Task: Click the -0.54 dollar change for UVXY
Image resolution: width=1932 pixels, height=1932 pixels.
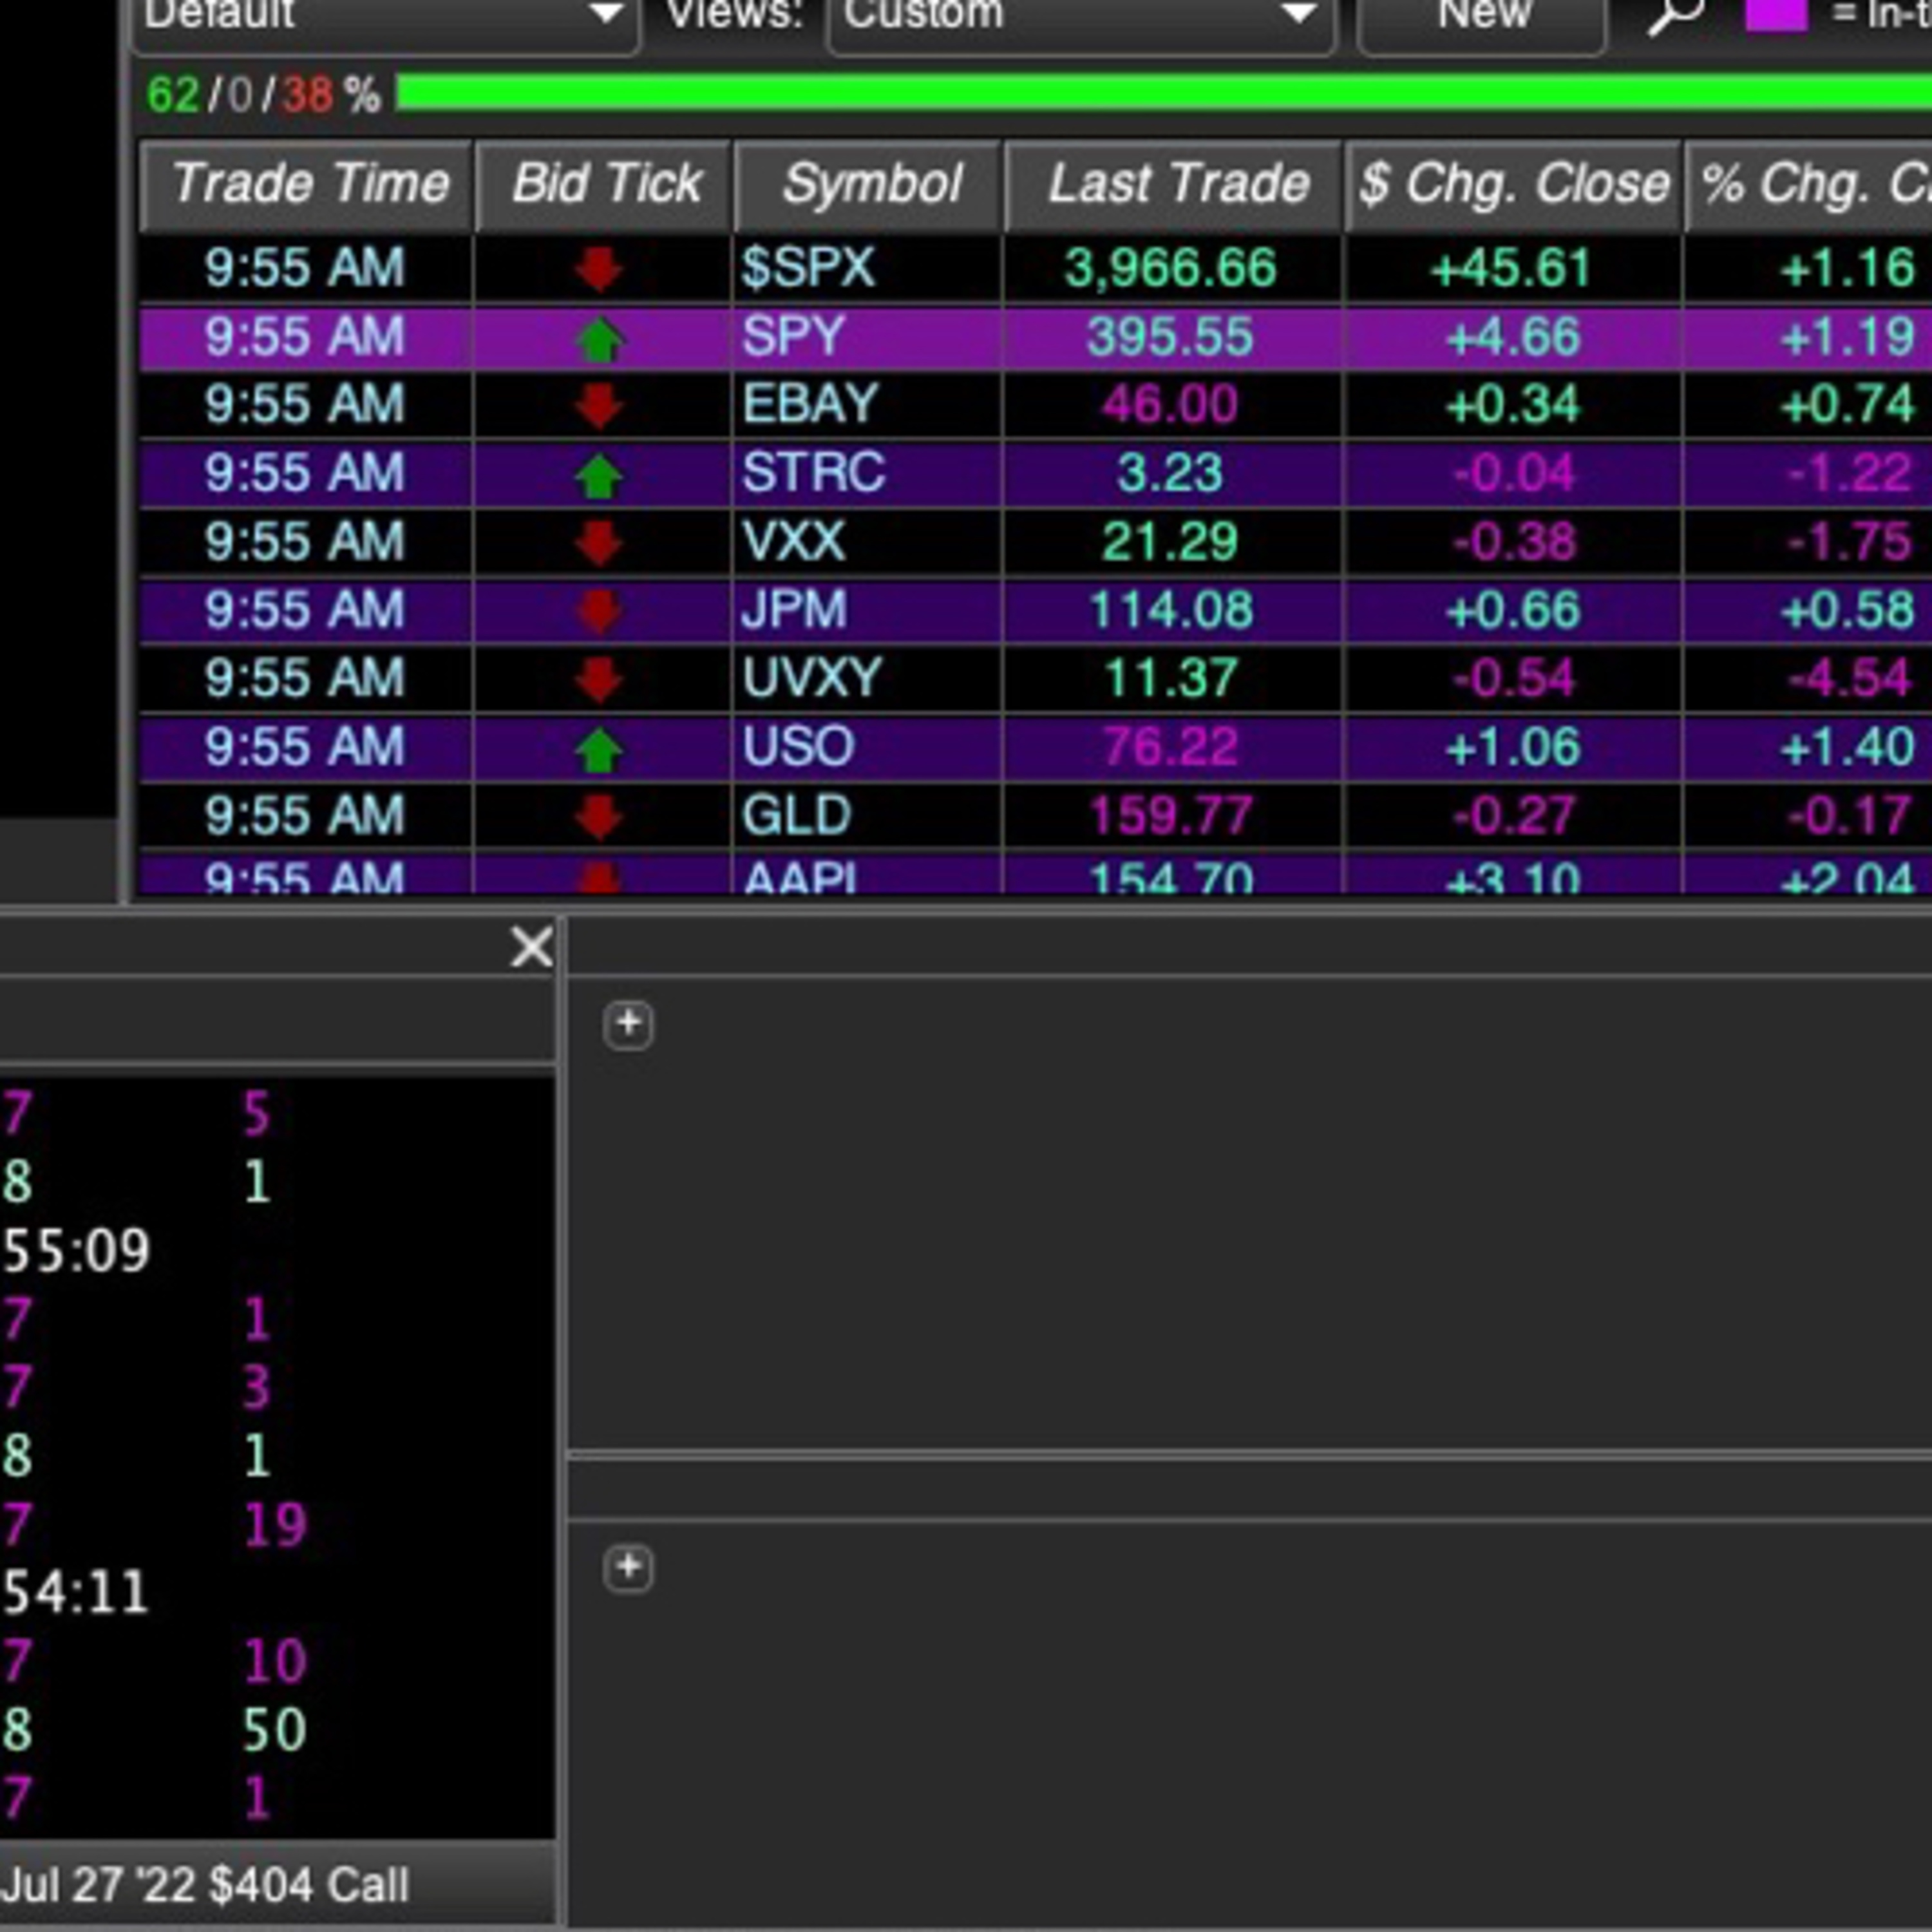Action: 1513,679
